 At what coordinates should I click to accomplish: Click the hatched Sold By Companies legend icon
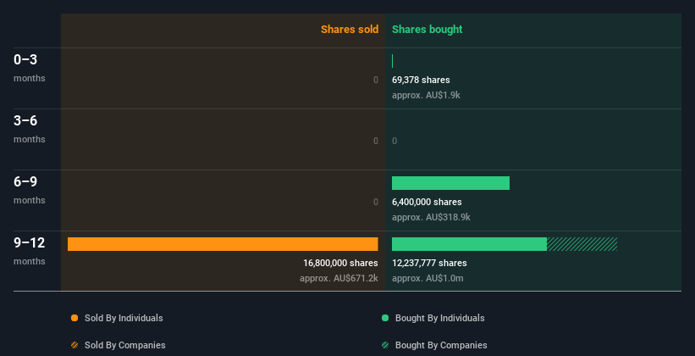coord(74,345)
